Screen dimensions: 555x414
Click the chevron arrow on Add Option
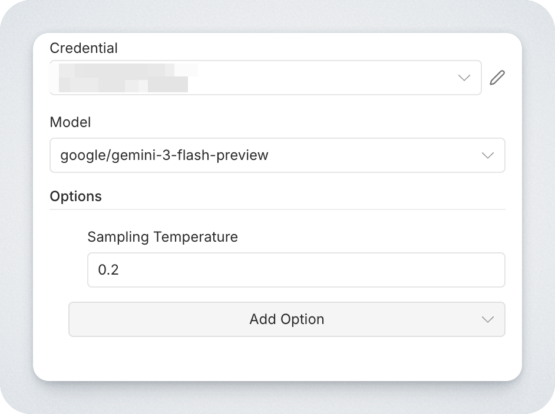pyautogui.click(x=487, y=319)
